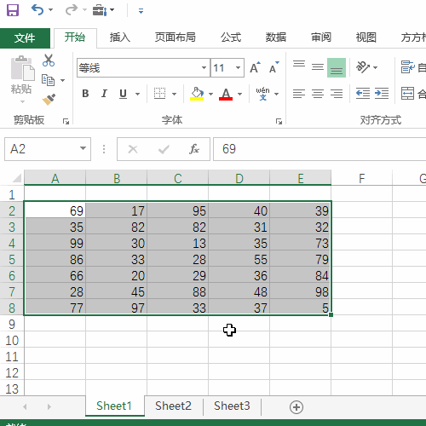Screen dimensions: 426x426
Task: Undo the last action
Action: [x=37, y=10]
